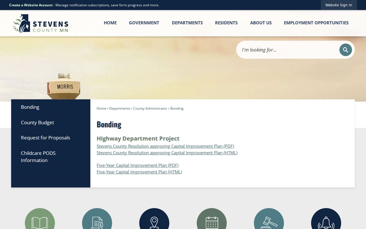Viewport: 366px width, 229px height.
Task: Open the GOVERNMENT menu
Action: point(144,23)
